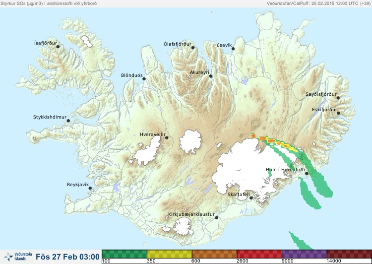Click the Höfn í Hornafirði label

pos(285,170)
